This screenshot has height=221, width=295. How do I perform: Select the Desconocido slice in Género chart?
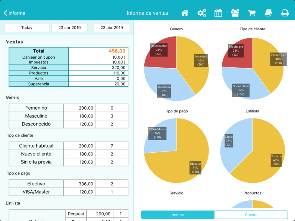tap(159, 50)
